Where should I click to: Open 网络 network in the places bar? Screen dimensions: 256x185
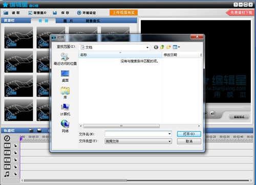65,126
